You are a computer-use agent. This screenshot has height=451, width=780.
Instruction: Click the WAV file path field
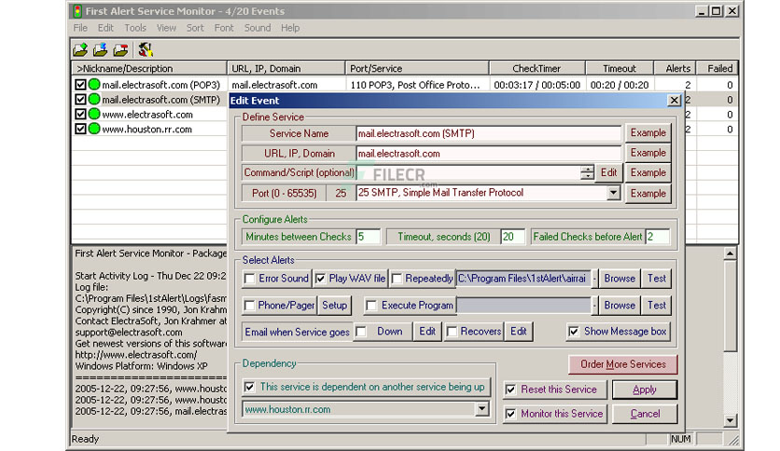click(523, 279)
